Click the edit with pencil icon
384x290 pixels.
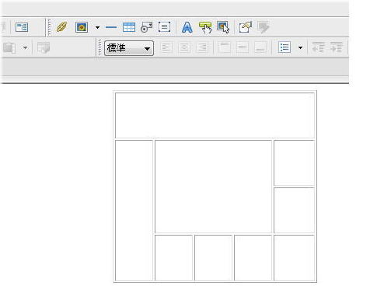tap(245, 27)
